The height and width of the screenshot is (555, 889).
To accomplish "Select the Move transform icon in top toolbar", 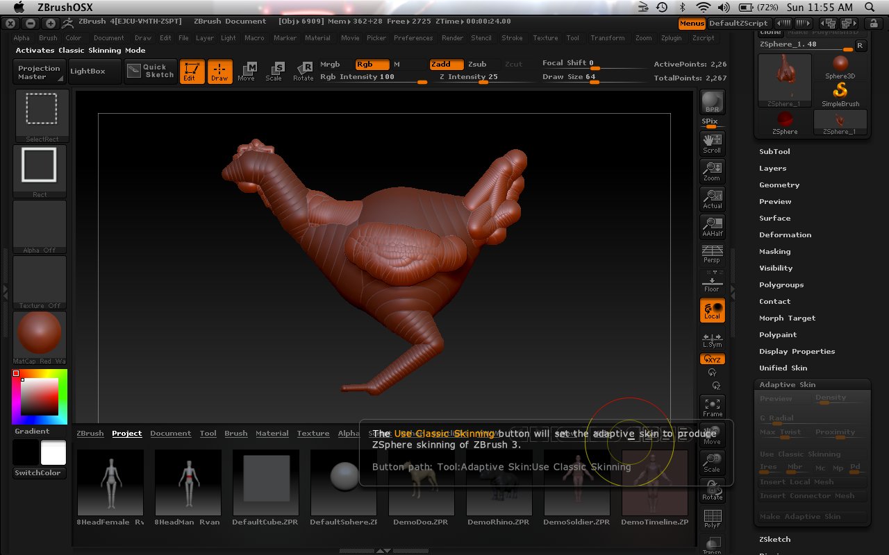I will click(x=247, y=71).
